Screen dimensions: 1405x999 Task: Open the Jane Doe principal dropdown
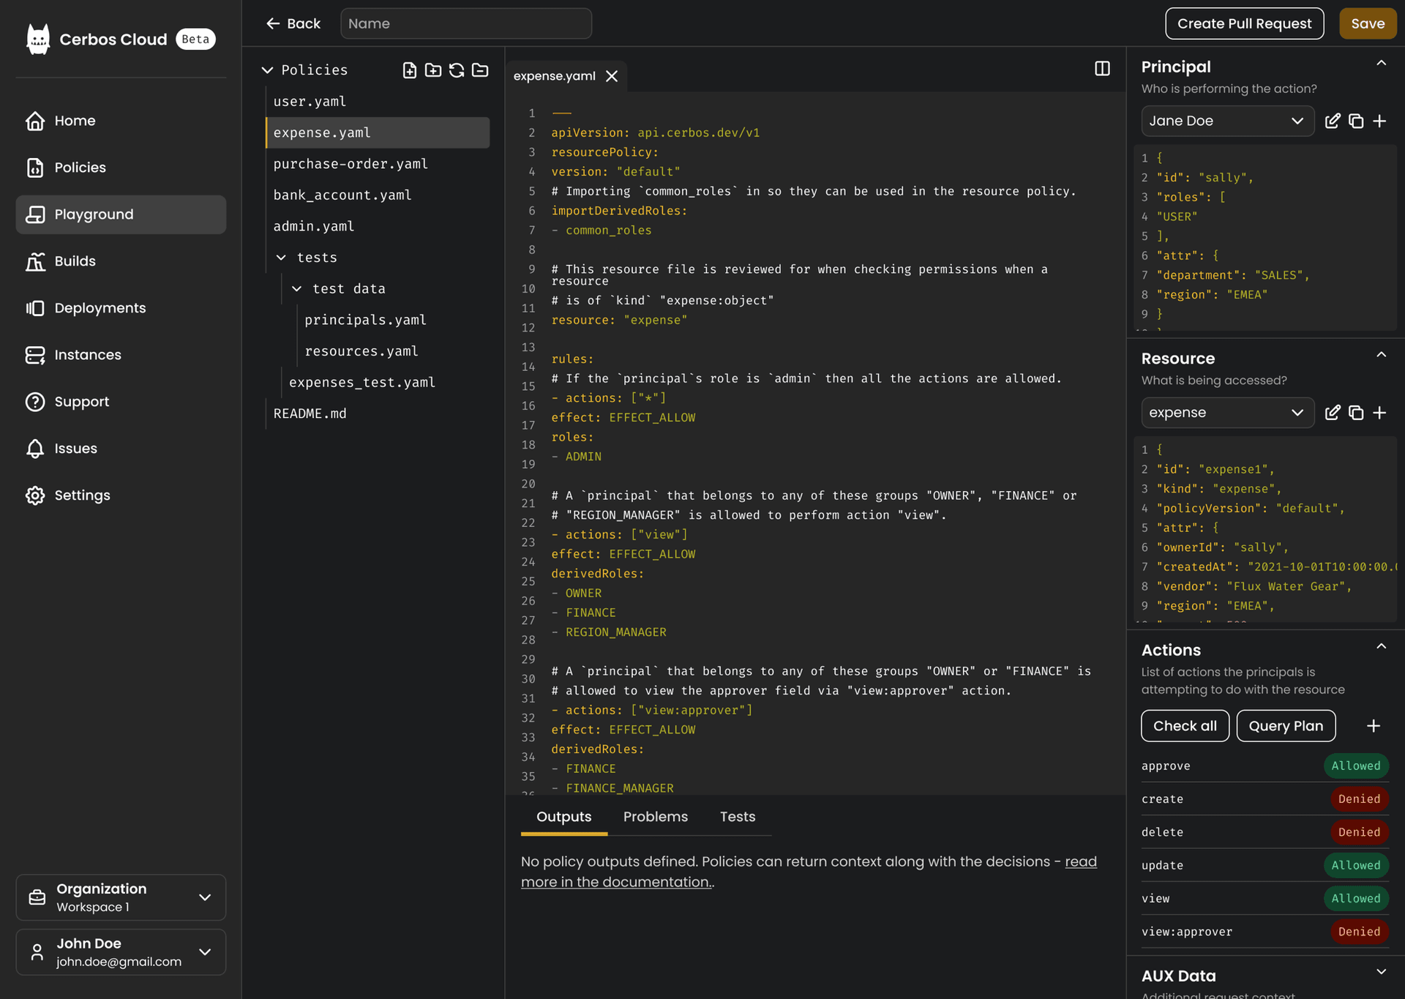coord(1227,121)
